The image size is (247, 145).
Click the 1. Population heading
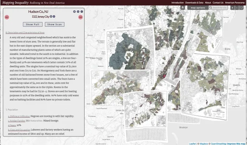(12, 110)
